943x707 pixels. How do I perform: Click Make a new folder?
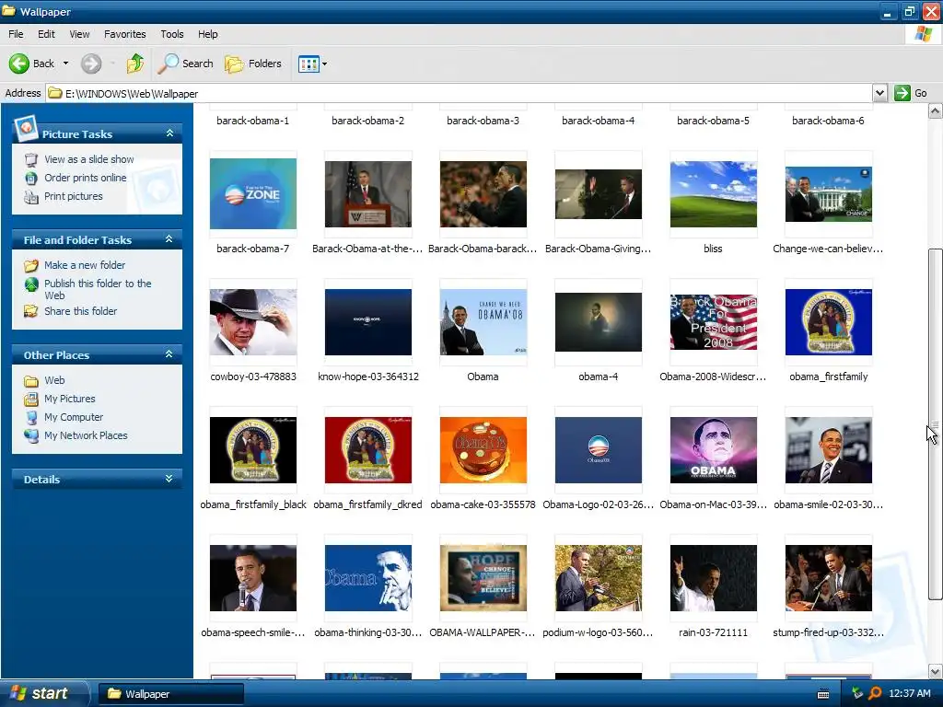(x=85, y=265)
